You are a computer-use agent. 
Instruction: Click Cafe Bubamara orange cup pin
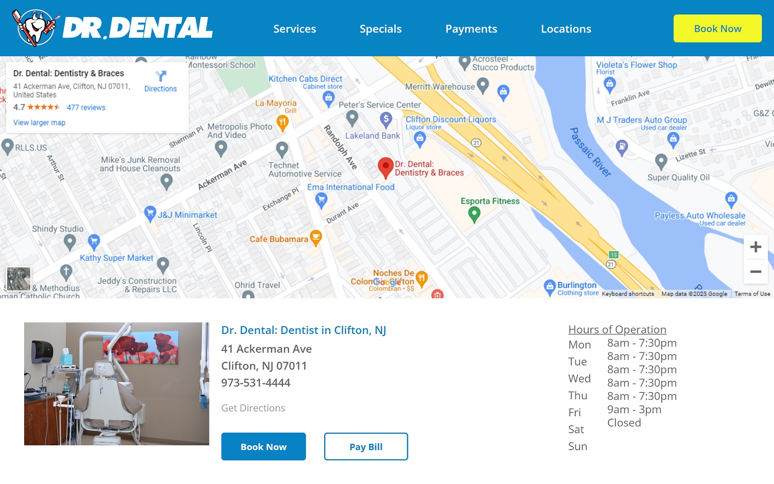point(316,238)
